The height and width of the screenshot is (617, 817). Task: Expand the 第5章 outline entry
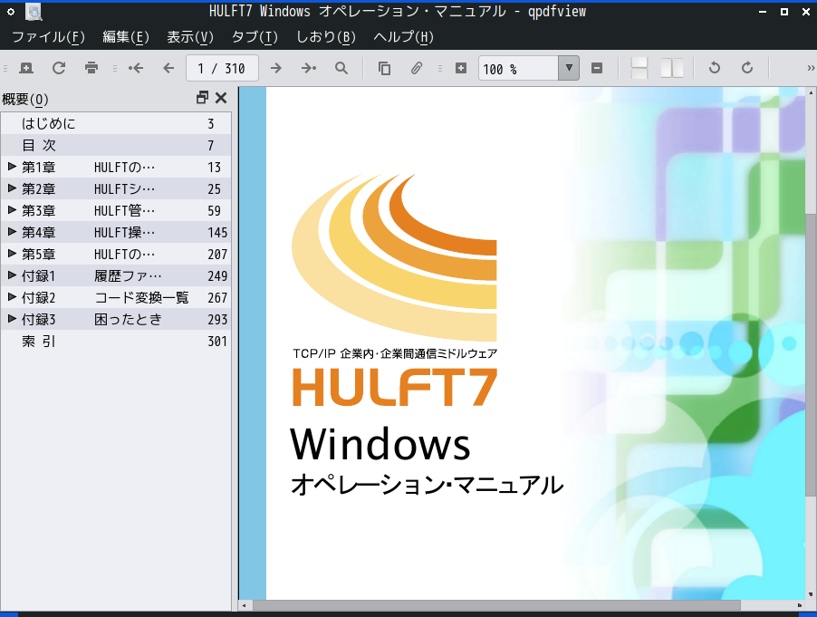pyautogui.click(x=12, y=254)
